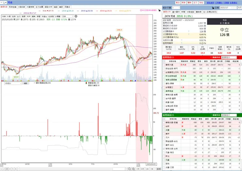The image size is (242, 171).
Task: Open the dropdown arrow after 3年 button
Action: point(155,169)
